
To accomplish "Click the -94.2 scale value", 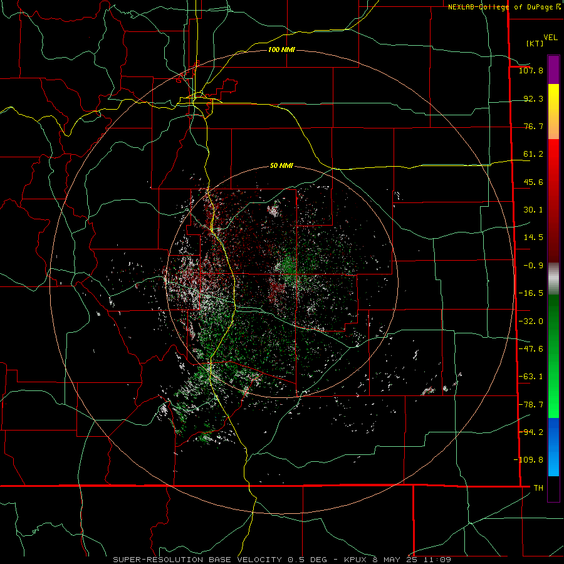I will coord(531,432).
